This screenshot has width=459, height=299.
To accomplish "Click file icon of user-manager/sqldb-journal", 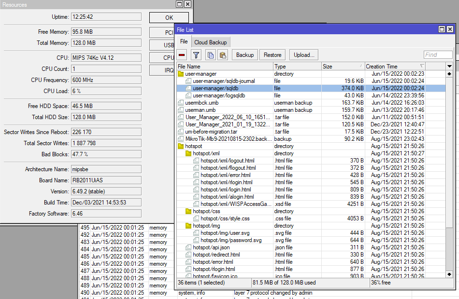I will point(188,81).
